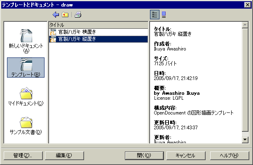The width and height of the screenshot is (253, 165).
Task: Click the Print icon in toolbar
Action: tap(78, 15)
